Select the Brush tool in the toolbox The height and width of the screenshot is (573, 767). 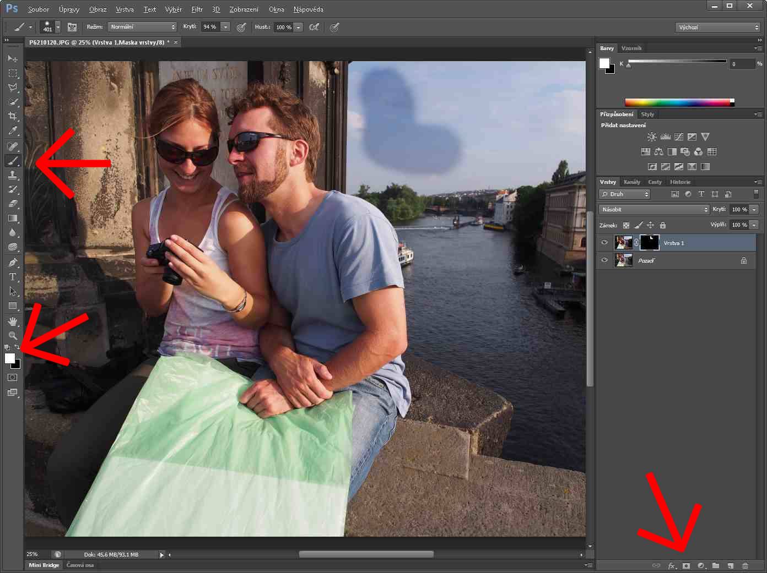pos(13,161)
